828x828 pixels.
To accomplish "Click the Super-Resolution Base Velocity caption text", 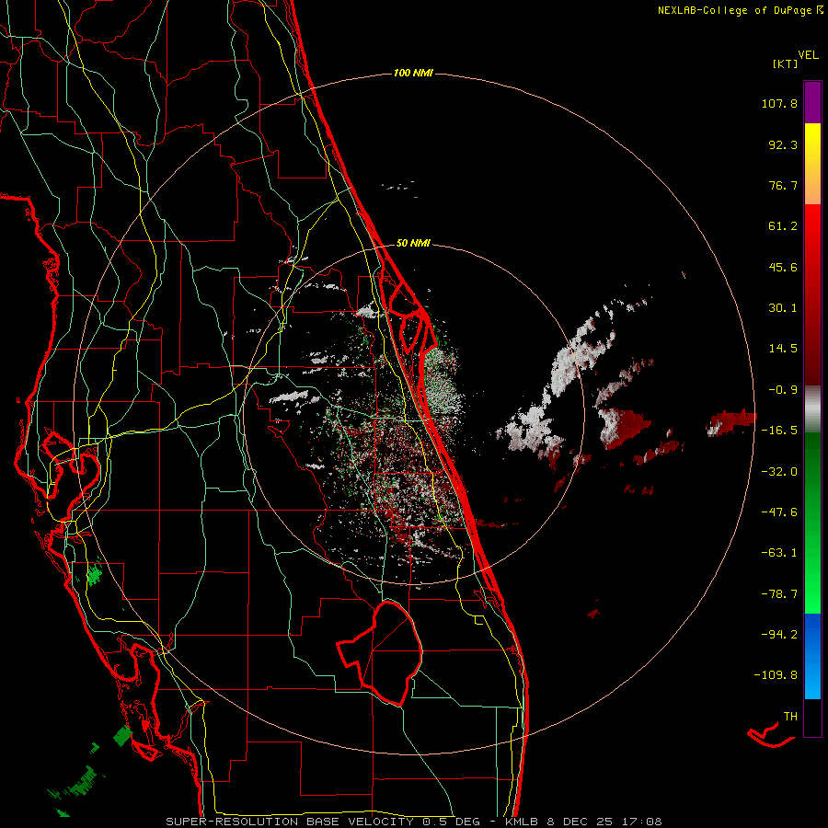I will (x=413, y=822).
